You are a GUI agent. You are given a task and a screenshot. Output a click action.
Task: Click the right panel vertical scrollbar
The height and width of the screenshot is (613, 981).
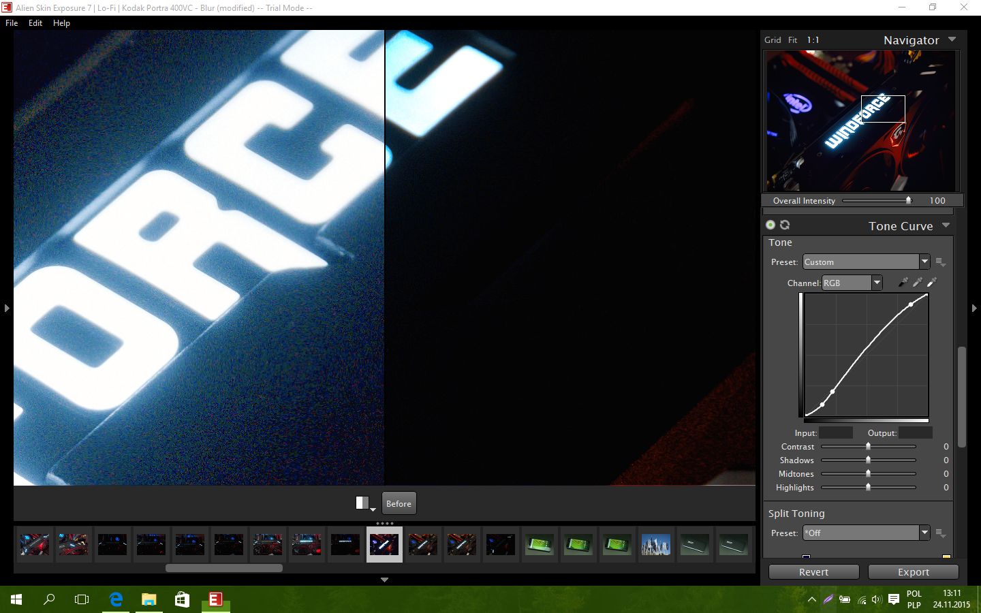[x=962, y=396]
